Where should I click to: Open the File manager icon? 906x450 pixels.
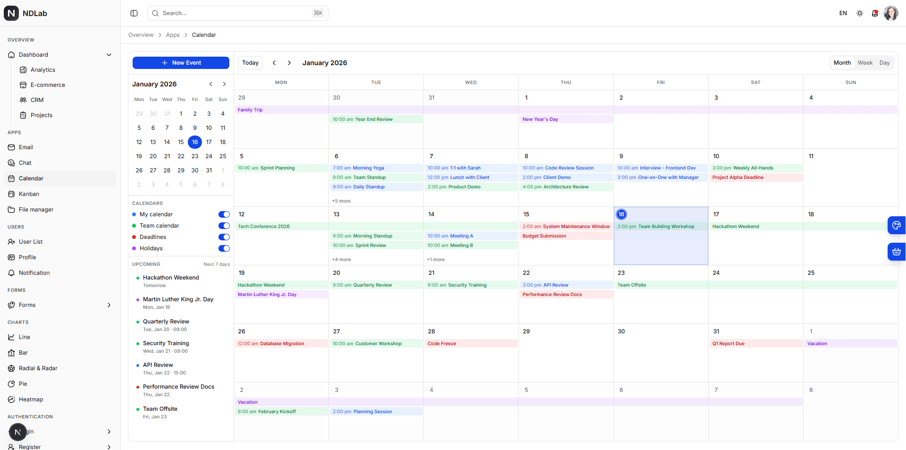[11, 209]
